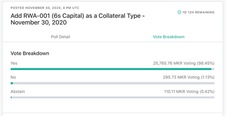
Task: Click the Abstain option label
Action: [x=18, y=92]
